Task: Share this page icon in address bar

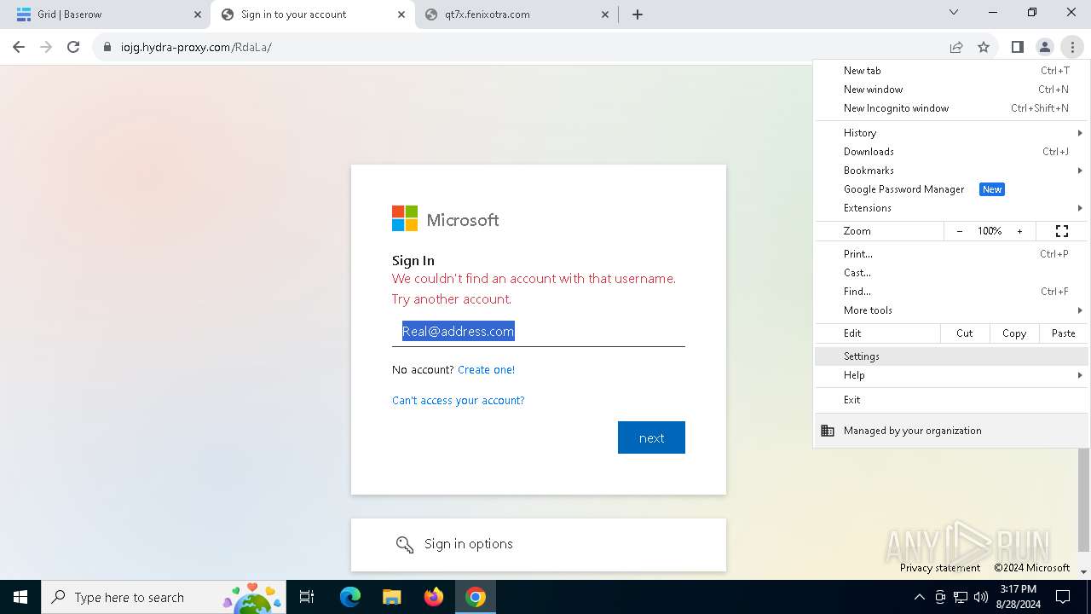Action: click(x=956, y=47)
